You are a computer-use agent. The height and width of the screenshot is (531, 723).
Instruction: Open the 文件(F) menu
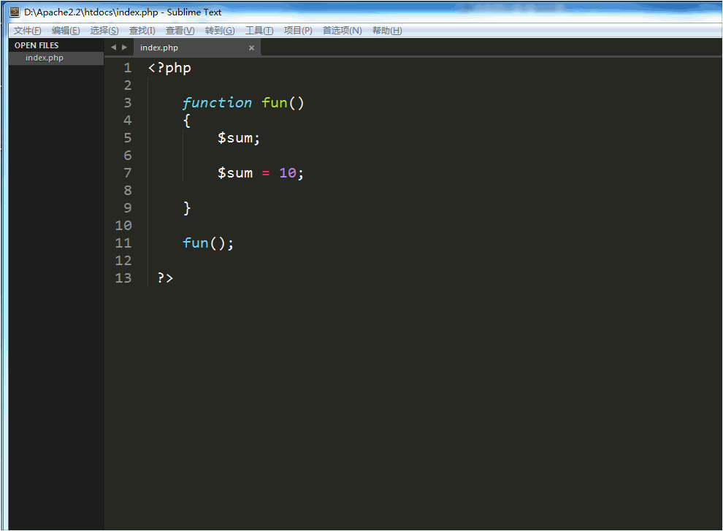click(x=27, y=31)
